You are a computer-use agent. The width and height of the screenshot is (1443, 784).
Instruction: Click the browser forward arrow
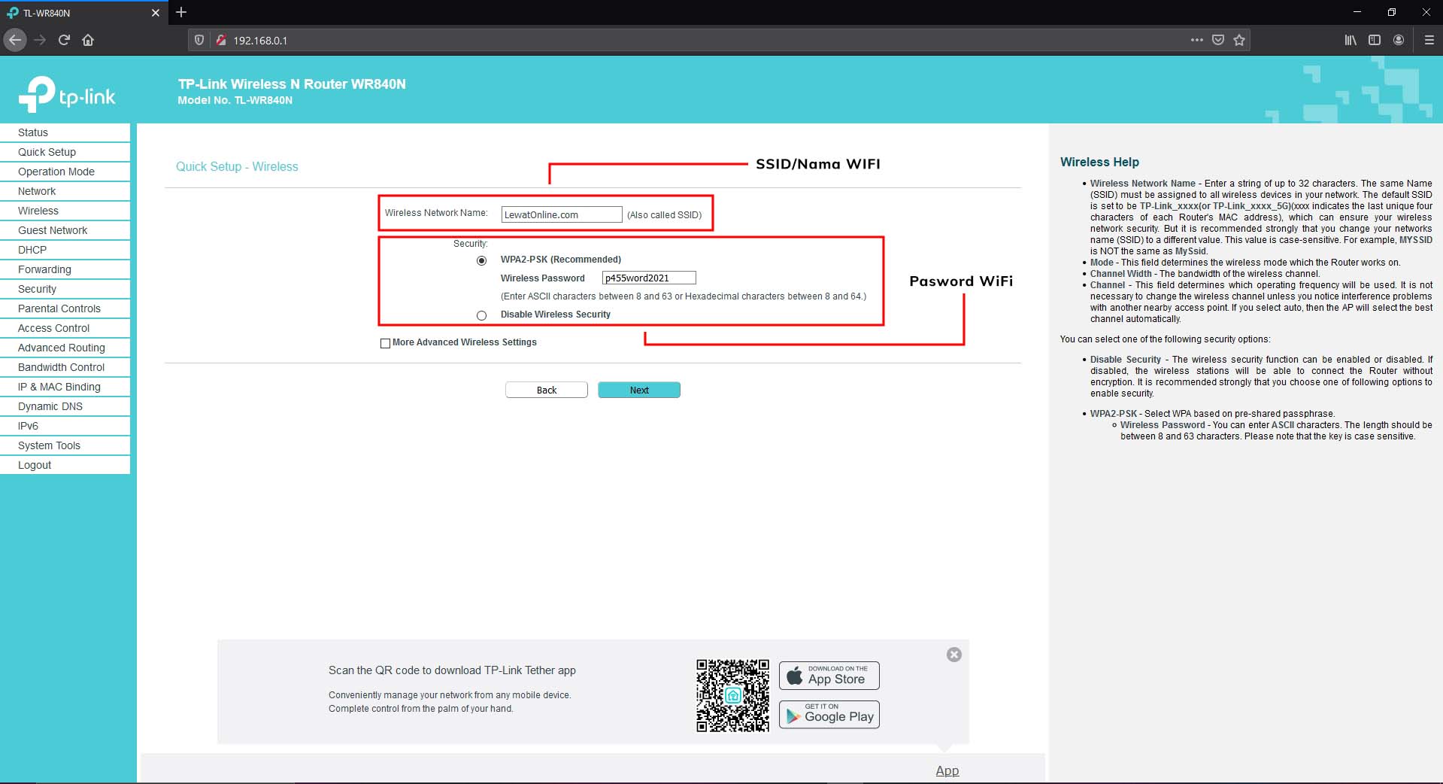[40, 40]
